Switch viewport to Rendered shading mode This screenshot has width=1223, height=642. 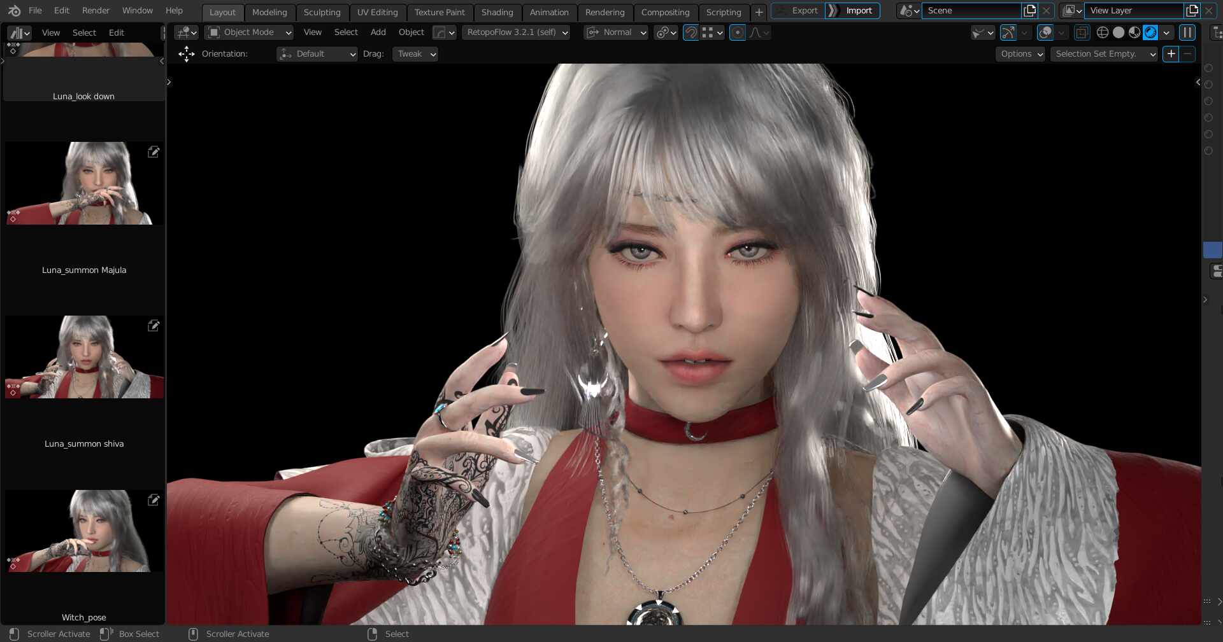pos(1149,32)
